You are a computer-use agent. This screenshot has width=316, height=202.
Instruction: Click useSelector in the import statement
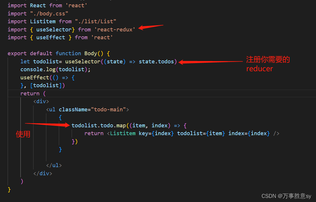pos(54,29)
